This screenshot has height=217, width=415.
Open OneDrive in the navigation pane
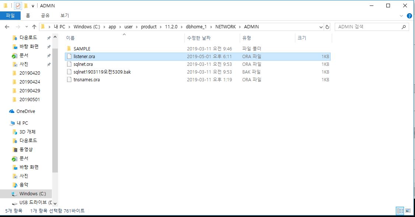coord(25,111)
